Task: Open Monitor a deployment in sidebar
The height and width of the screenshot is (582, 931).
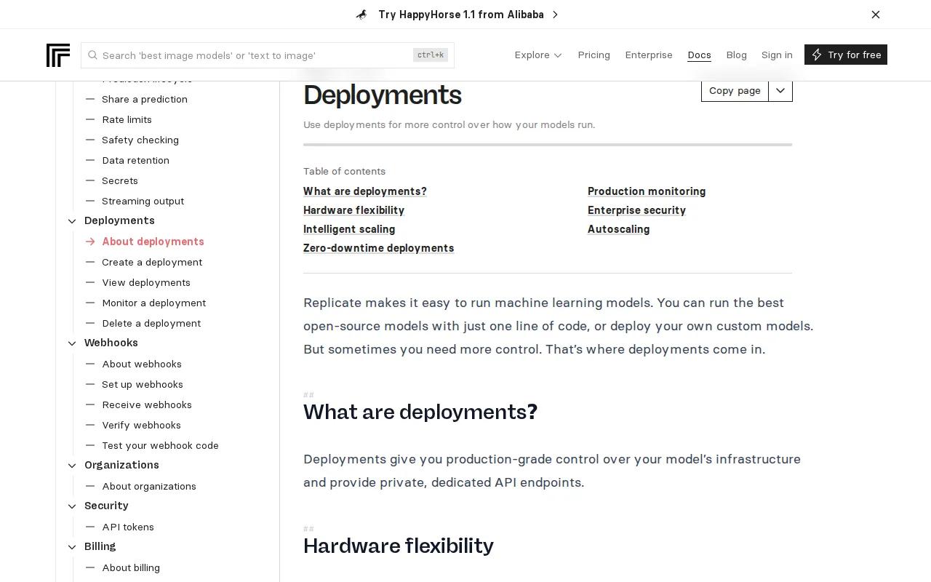Action: coord(154,303)
